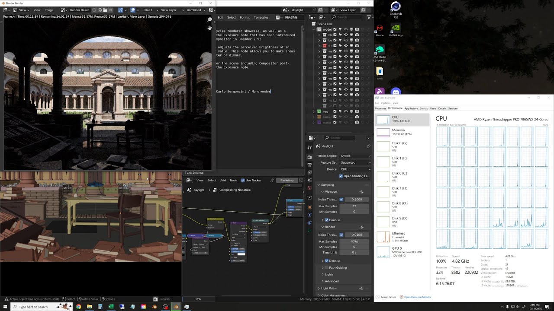Open DAZ Studio desktop shortcut
Screen dimensions: 554x311
pos(380,54)
